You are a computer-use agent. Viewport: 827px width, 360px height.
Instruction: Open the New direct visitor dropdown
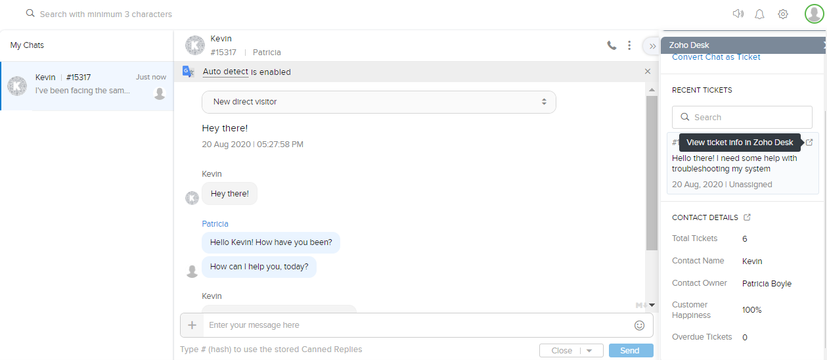[378, 102]
